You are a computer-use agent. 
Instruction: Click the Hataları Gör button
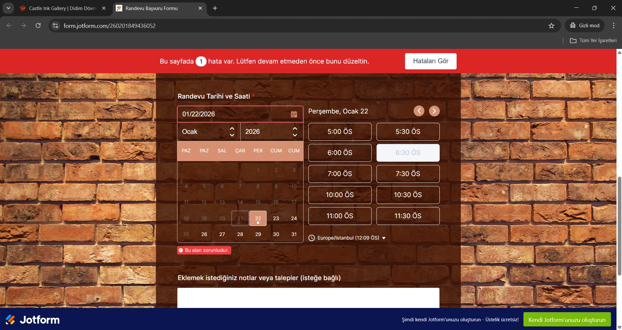[431, 61]
